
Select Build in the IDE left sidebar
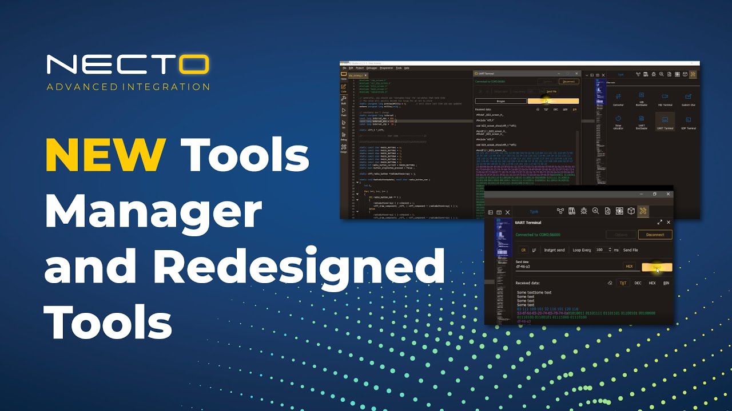click(344, 100)
